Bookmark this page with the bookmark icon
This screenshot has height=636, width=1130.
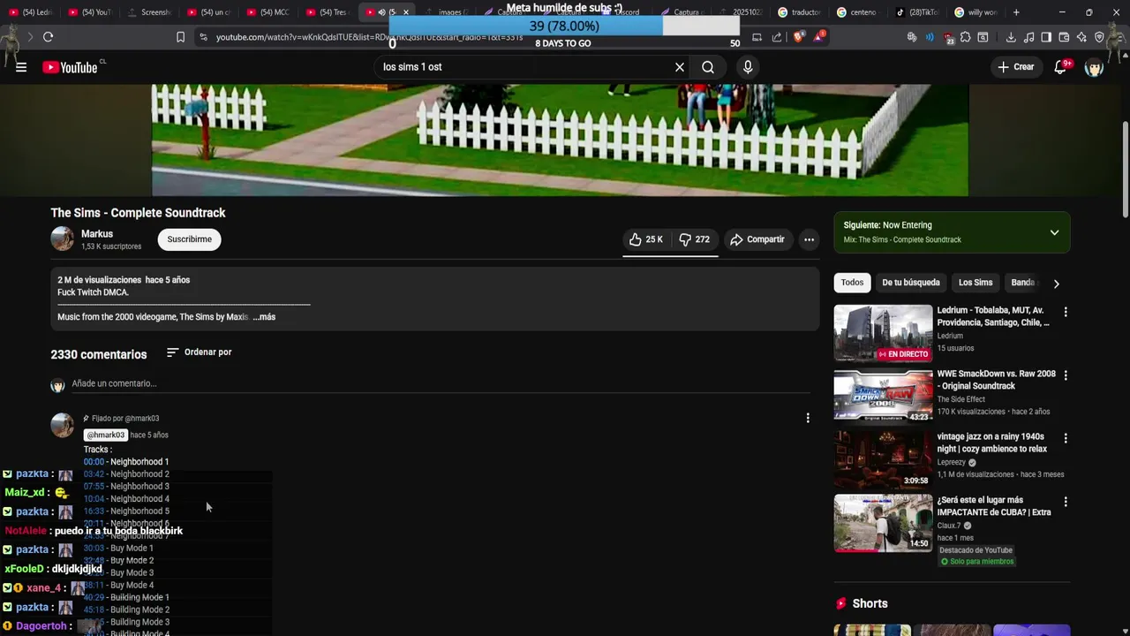pyautogui.click(x=180, y=37)
